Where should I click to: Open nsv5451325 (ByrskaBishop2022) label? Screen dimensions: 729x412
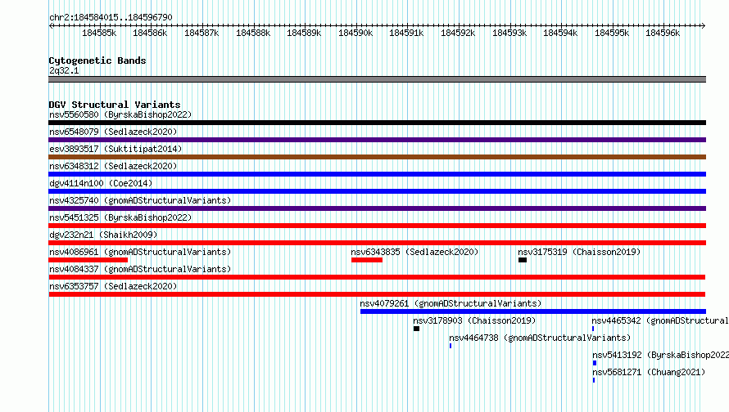120,217
